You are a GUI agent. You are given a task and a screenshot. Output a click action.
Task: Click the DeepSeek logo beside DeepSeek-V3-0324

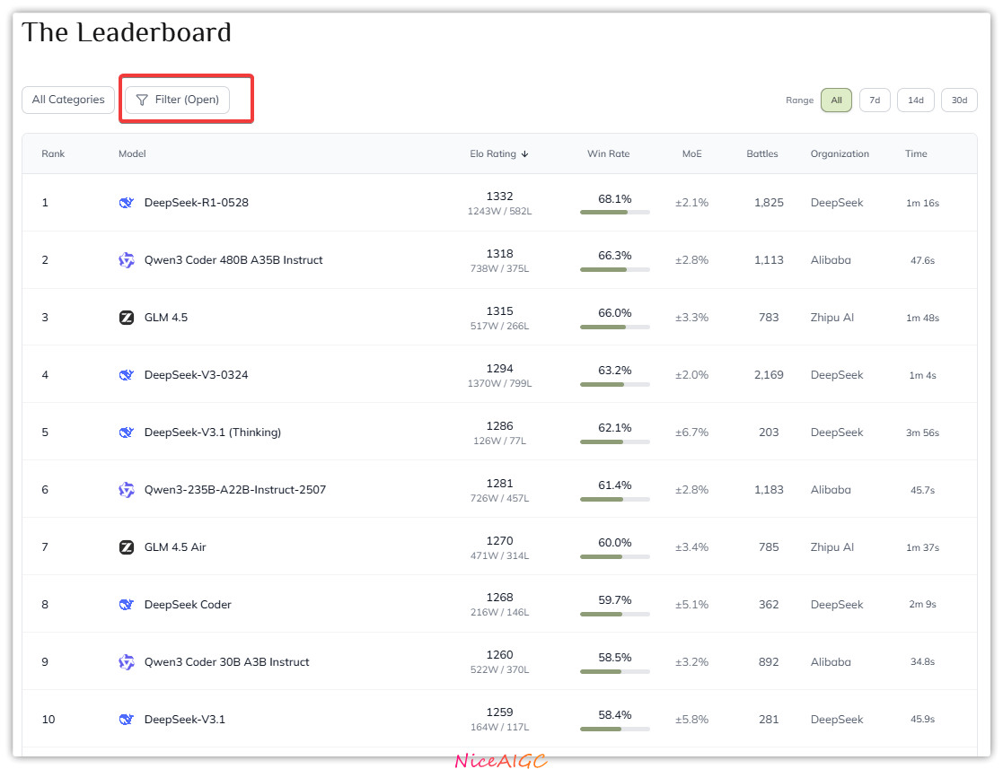[127, 375]
